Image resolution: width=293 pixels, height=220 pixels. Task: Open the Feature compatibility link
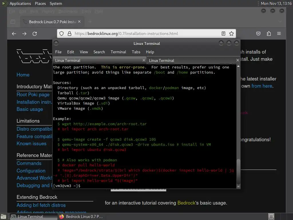tap(34, 136)
